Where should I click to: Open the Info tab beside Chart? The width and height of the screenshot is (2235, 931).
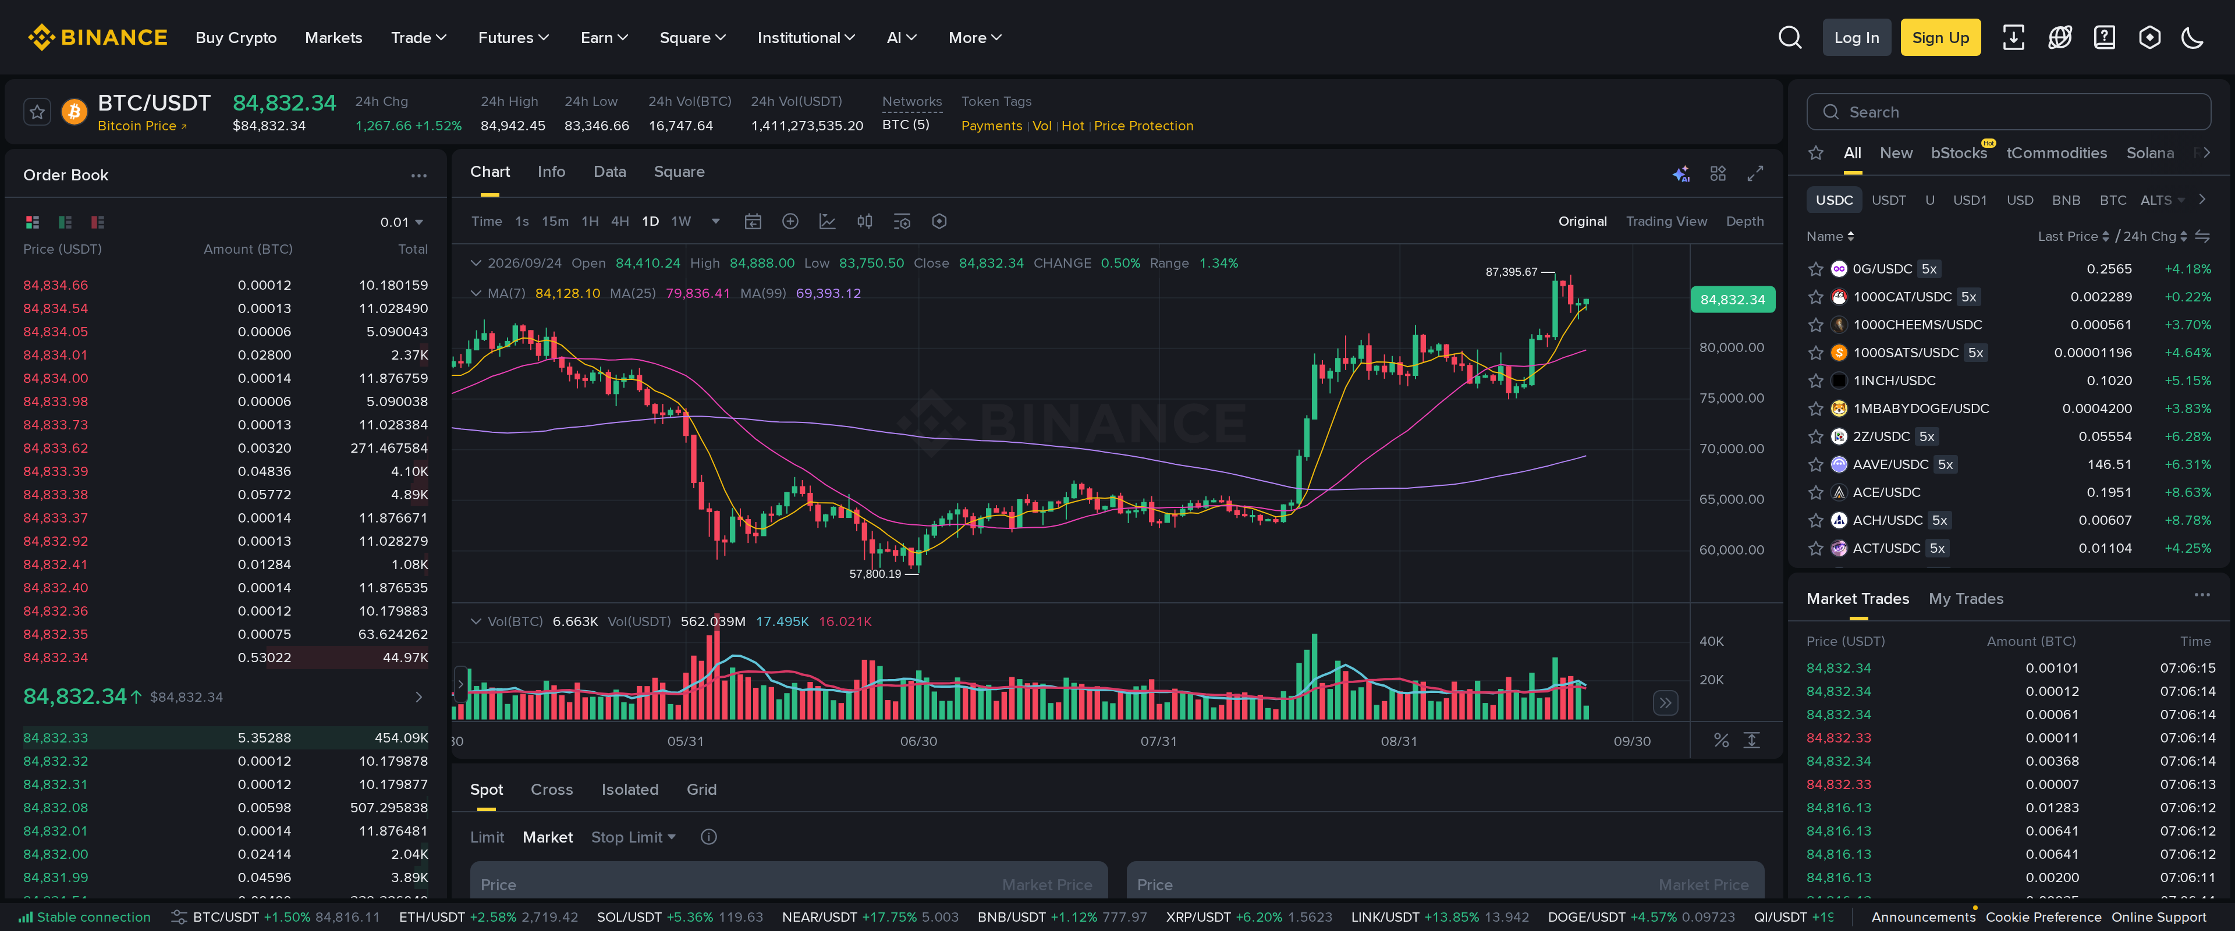(x=551, y=172)
